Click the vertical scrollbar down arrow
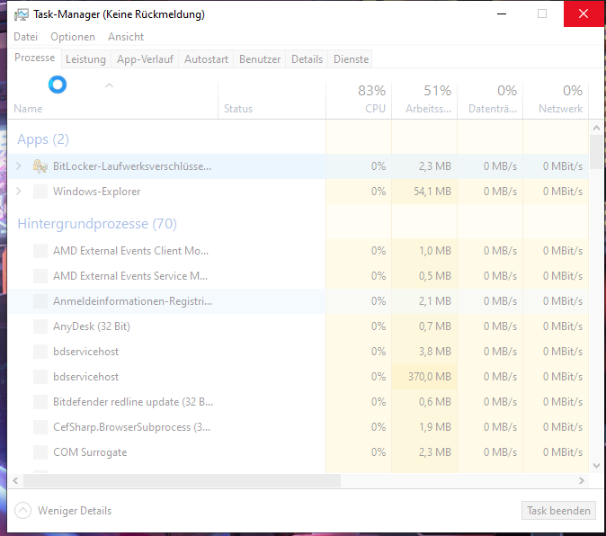The height and width of the screenshot is (536, 606). 596,466
